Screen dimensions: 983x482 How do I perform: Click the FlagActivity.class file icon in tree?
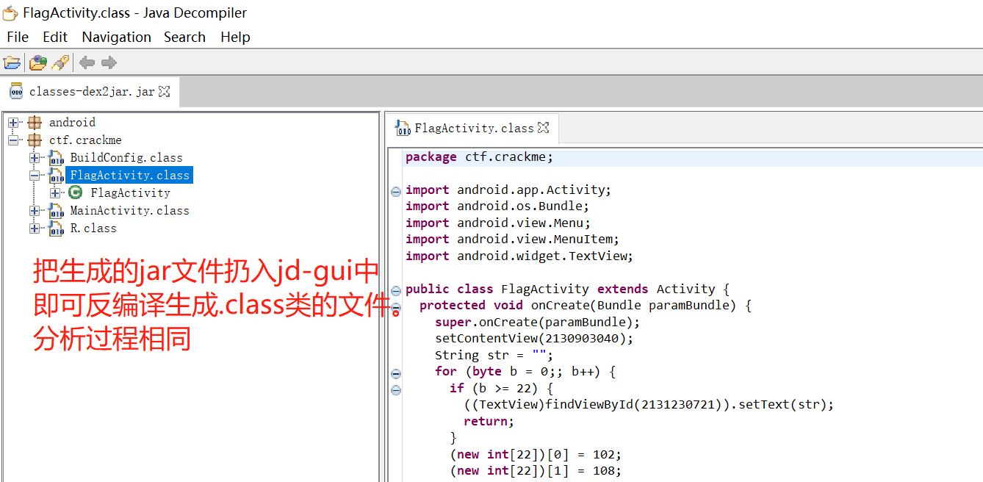pyautogui.click(x=56, y=176)
